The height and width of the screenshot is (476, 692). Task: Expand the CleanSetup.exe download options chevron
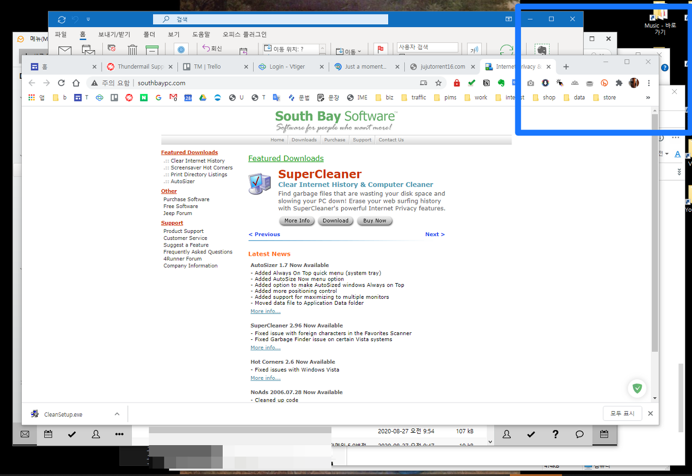117,414
